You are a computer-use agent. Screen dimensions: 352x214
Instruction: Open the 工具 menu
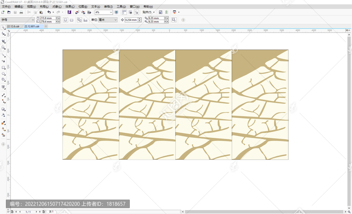121,7
